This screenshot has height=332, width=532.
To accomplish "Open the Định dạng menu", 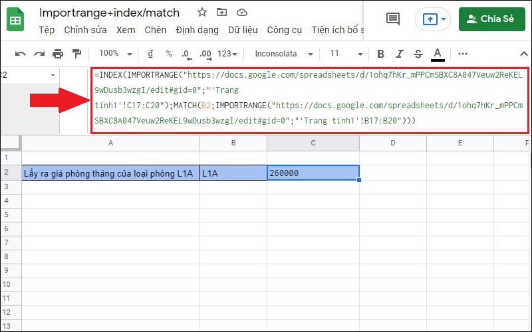I will (x=197, y=30).
